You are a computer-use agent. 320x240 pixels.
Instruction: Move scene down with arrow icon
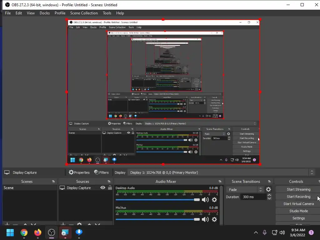pos(33,224)
